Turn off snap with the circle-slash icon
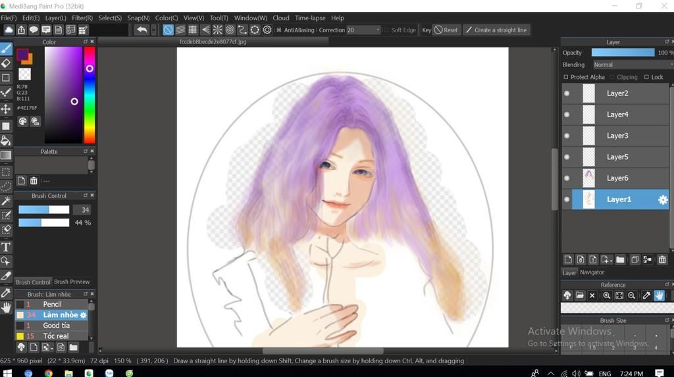This screenshot has height=377, width=674. coord(168,30)
